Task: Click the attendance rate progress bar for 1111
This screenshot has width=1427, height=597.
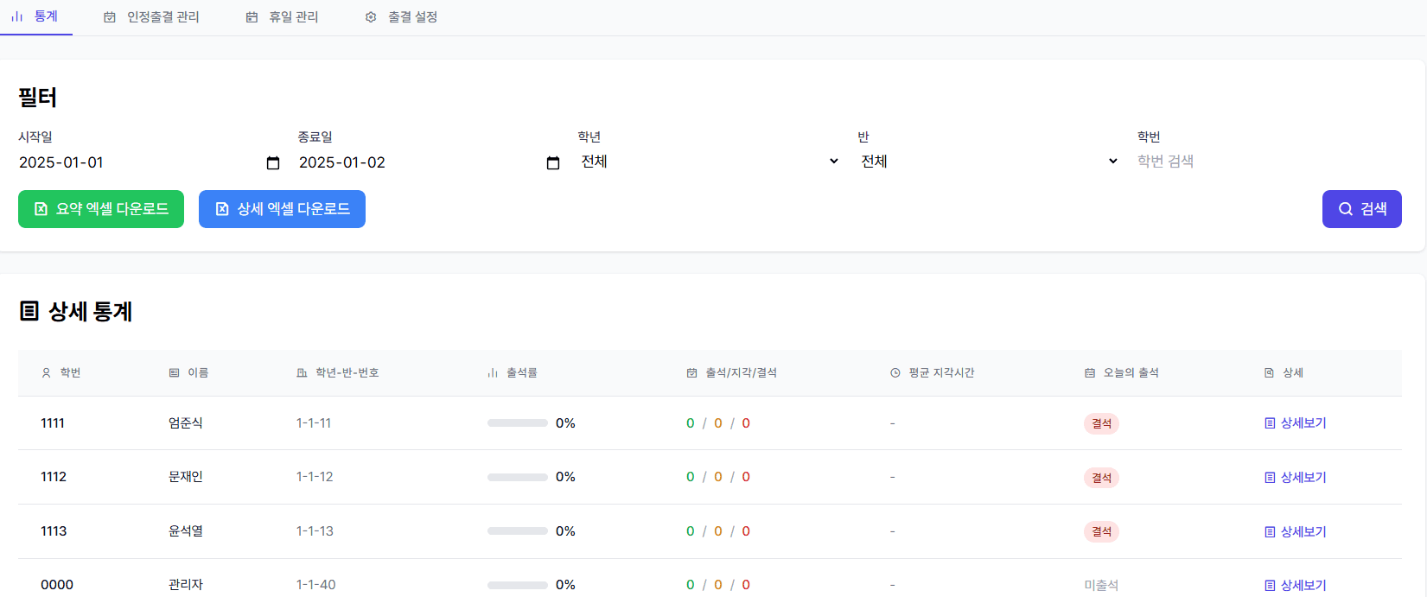Action: pyautogui.click(x=517, y=423)
